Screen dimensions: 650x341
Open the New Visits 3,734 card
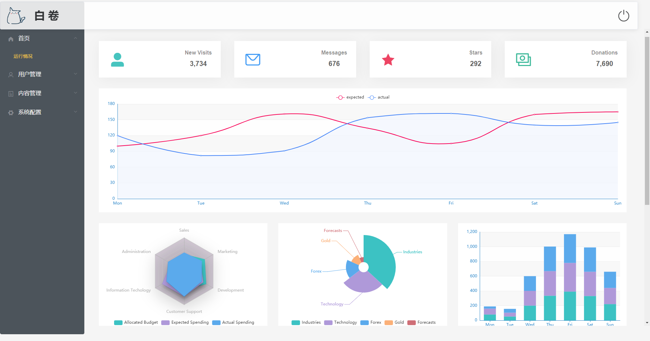pos(160,59)
